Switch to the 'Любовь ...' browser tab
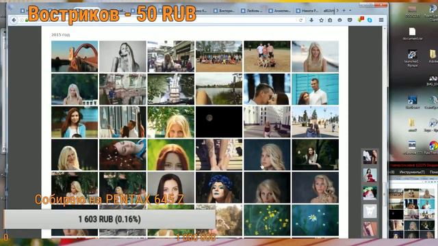Image resolution: width=438 pixels, height=246 pixels. pos(253,11)
